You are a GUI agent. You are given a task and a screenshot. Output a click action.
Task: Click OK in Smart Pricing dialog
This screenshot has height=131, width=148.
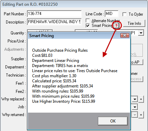point(113,121)
